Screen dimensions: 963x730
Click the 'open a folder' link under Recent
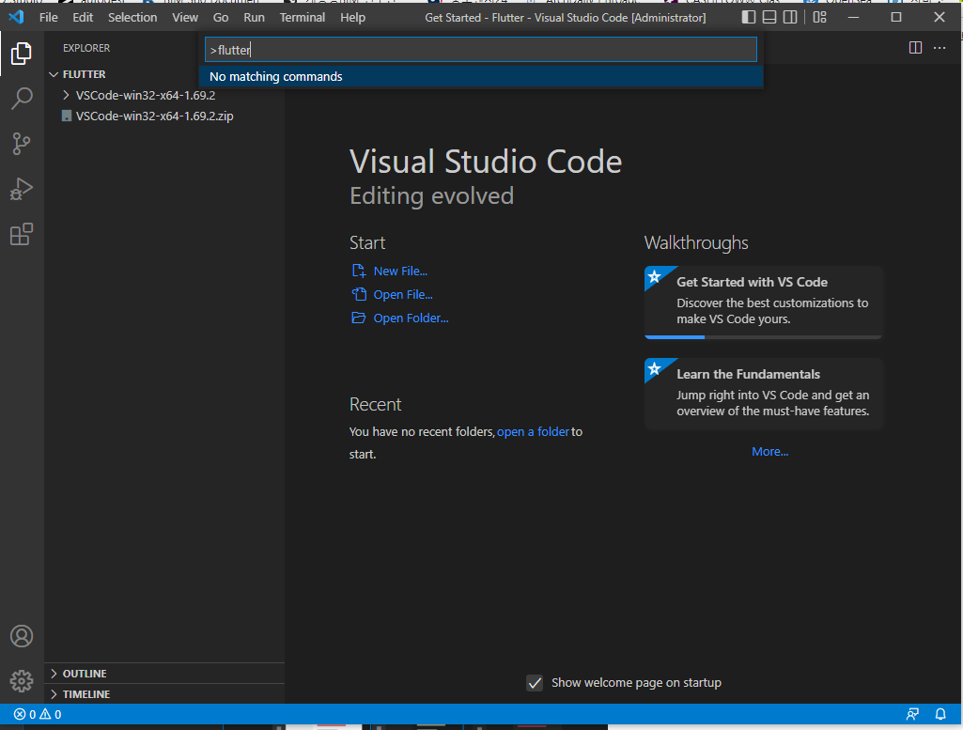[x=533, y=431]
